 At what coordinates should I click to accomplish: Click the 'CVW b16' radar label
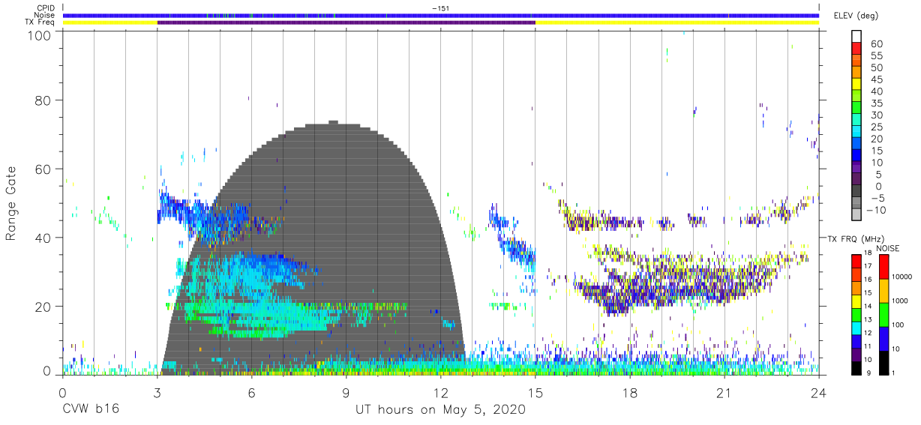90,410
